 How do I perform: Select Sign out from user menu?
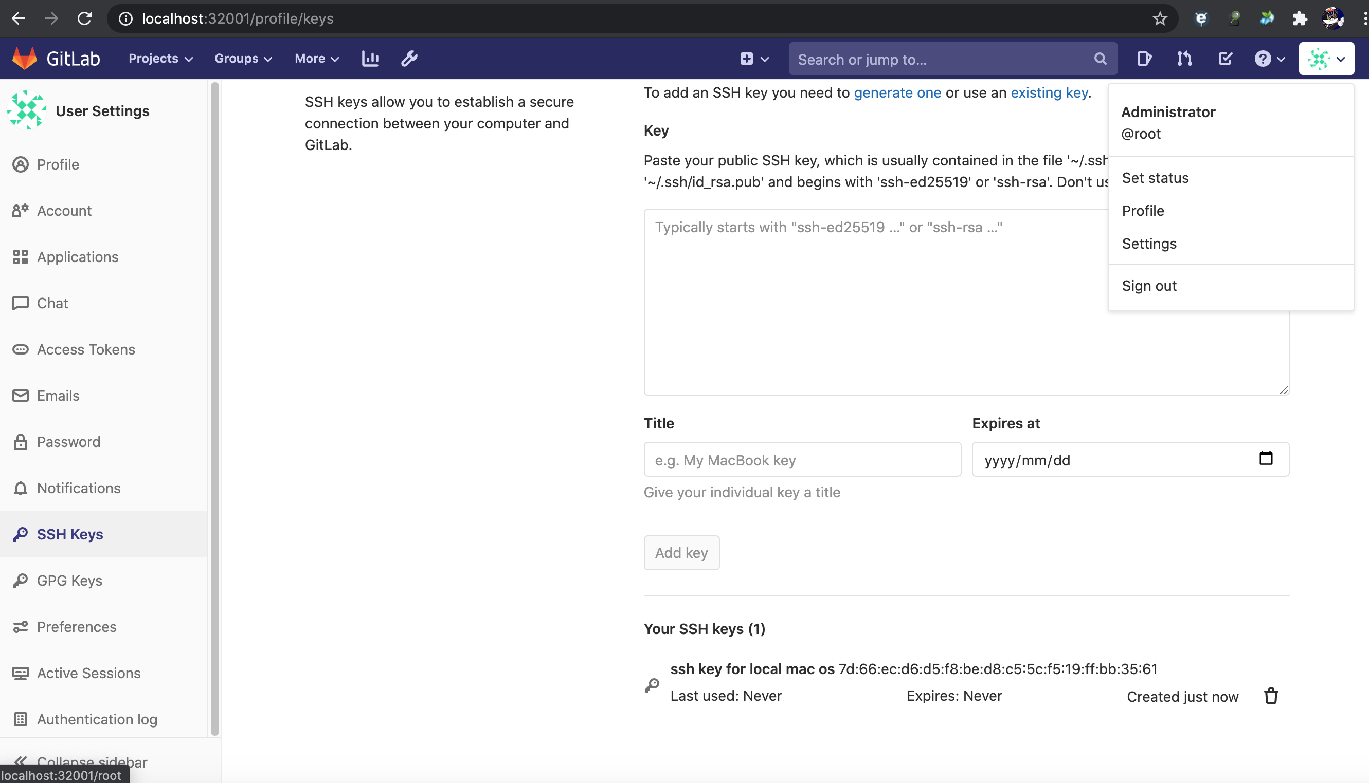tap(1149, 286)
